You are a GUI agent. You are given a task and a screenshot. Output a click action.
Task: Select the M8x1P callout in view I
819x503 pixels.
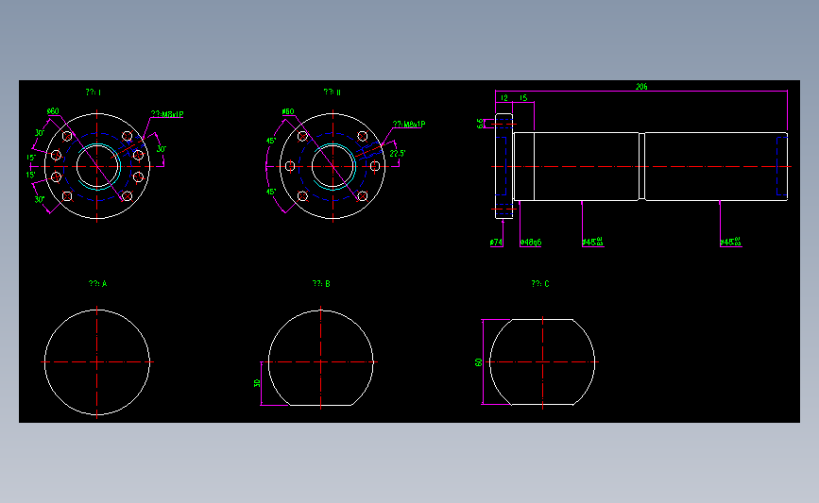(167, 114)
